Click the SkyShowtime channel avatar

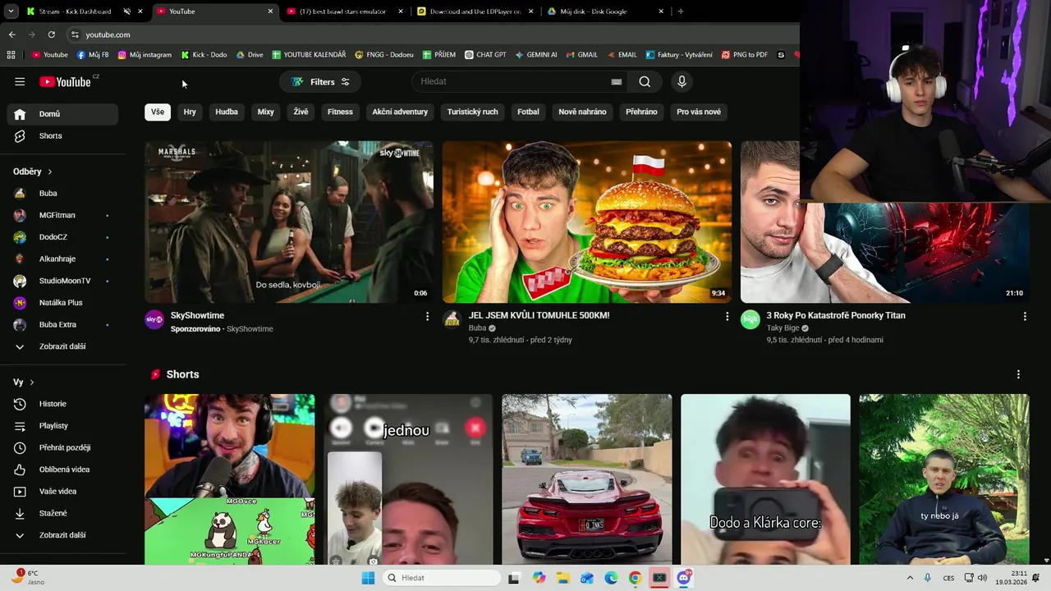(x=154, y=319)
